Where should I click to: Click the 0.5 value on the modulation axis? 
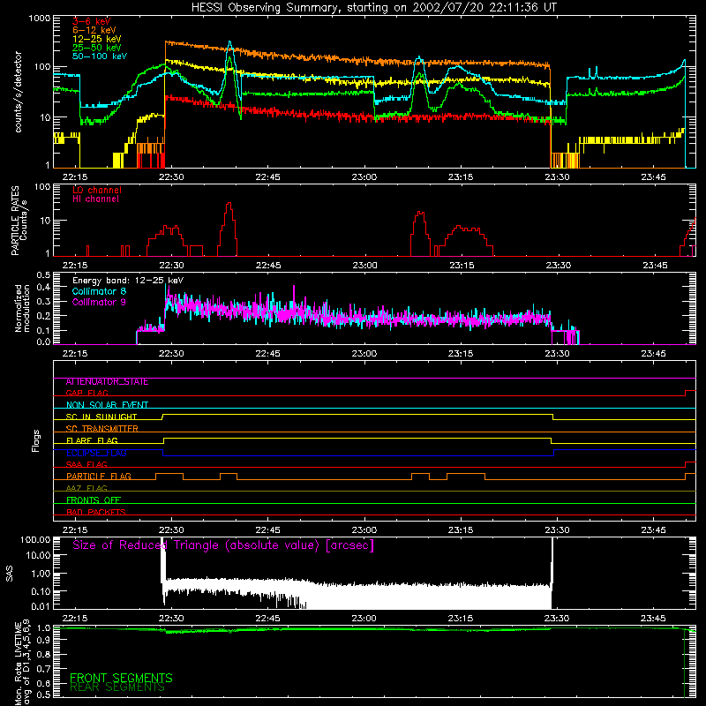(43, 274)
